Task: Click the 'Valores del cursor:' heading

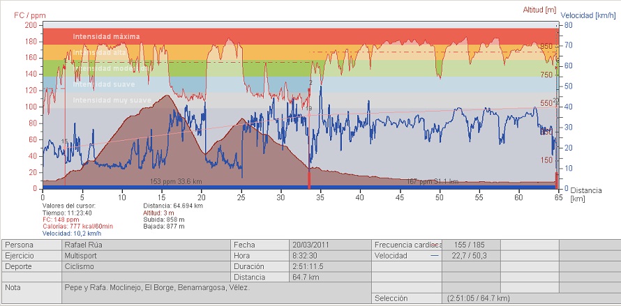Action: [69, 206]
